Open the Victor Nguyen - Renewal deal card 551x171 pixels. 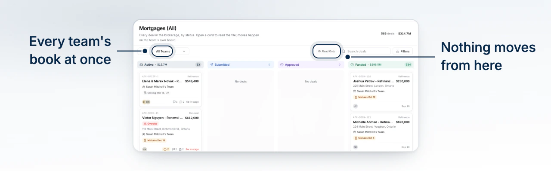point(170,130)
